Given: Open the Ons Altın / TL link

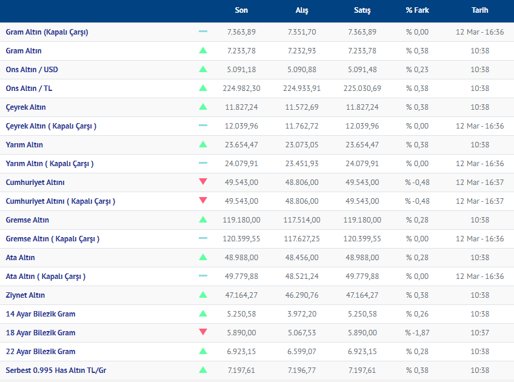Looking at the screenshot, I should 29,89.
